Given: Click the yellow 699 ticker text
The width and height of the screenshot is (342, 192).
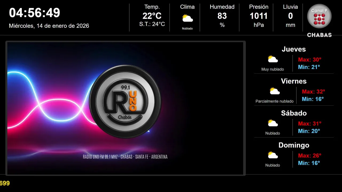Looking at the screenshot, I should (5, 183).
